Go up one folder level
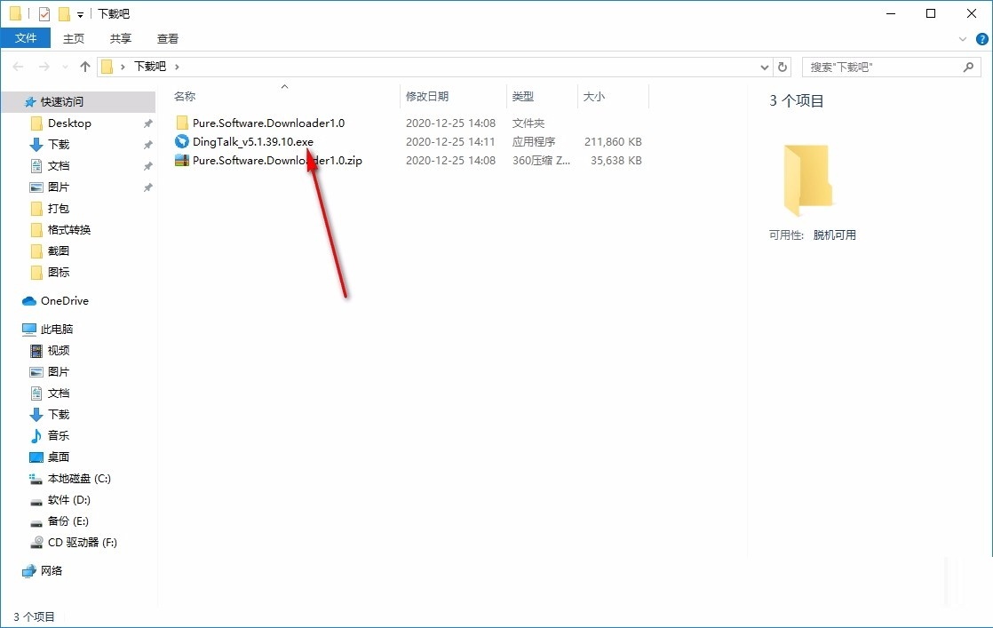993x628 pixels. pos(84,66)
